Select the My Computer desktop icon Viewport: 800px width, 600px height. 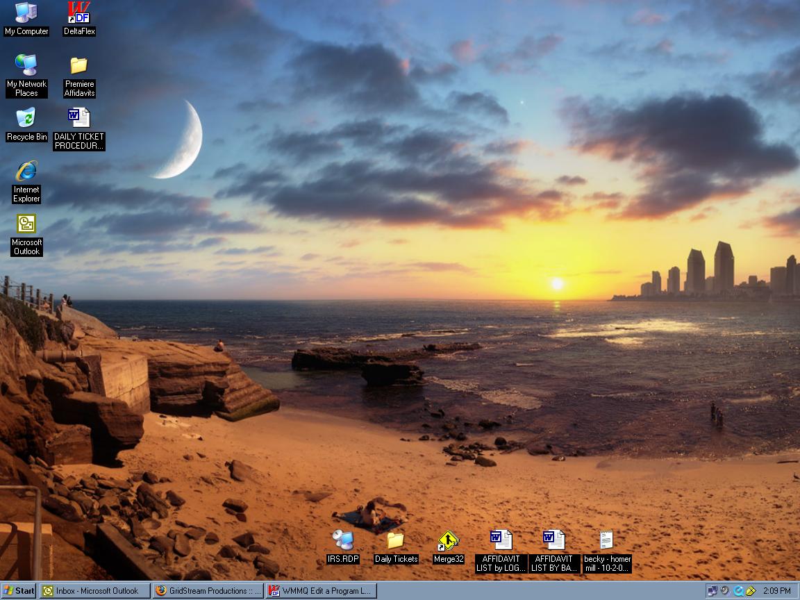coord(26,13)
